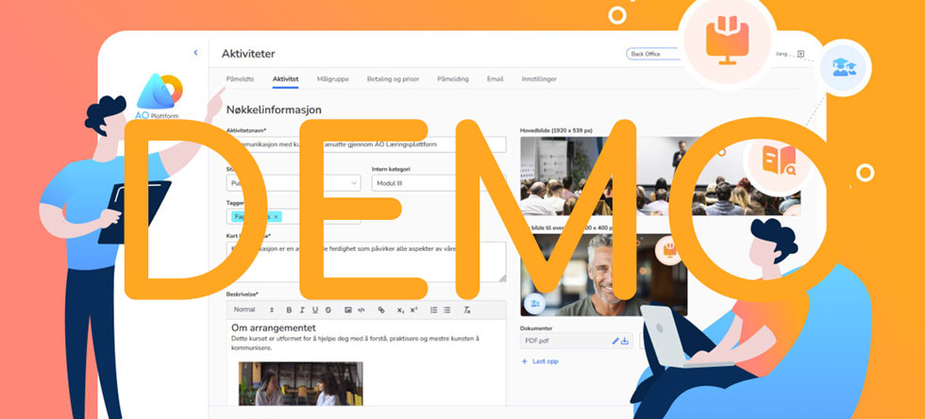Create a bulleted list in the editor
This screenshot has height=419, width=925.
point(446,310)
